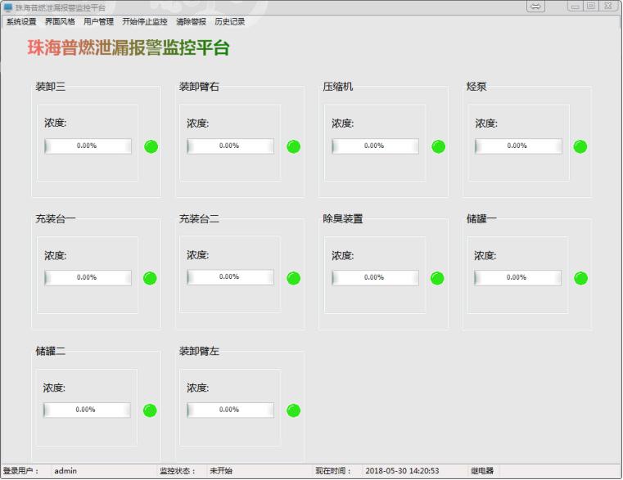
Task: Click the double-arrow title bar button
Action: tap(535, 7)
